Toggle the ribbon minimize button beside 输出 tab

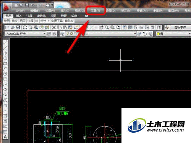coord(86,16)
